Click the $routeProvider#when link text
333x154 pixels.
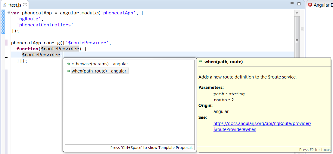[x=235, y=129]
